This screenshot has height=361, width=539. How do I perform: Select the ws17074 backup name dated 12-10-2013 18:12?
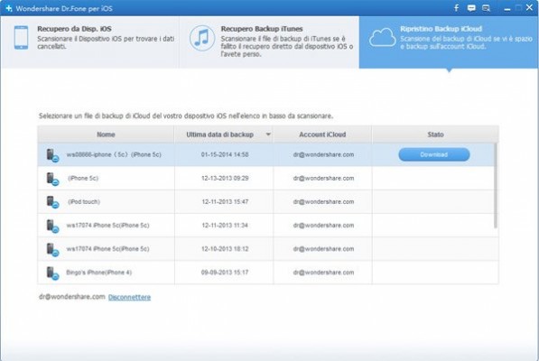coord(108,249)
